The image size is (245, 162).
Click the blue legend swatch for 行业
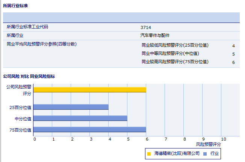[205, 154]
